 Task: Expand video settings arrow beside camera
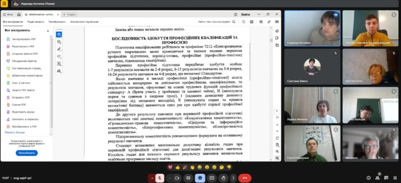[169, 178]
